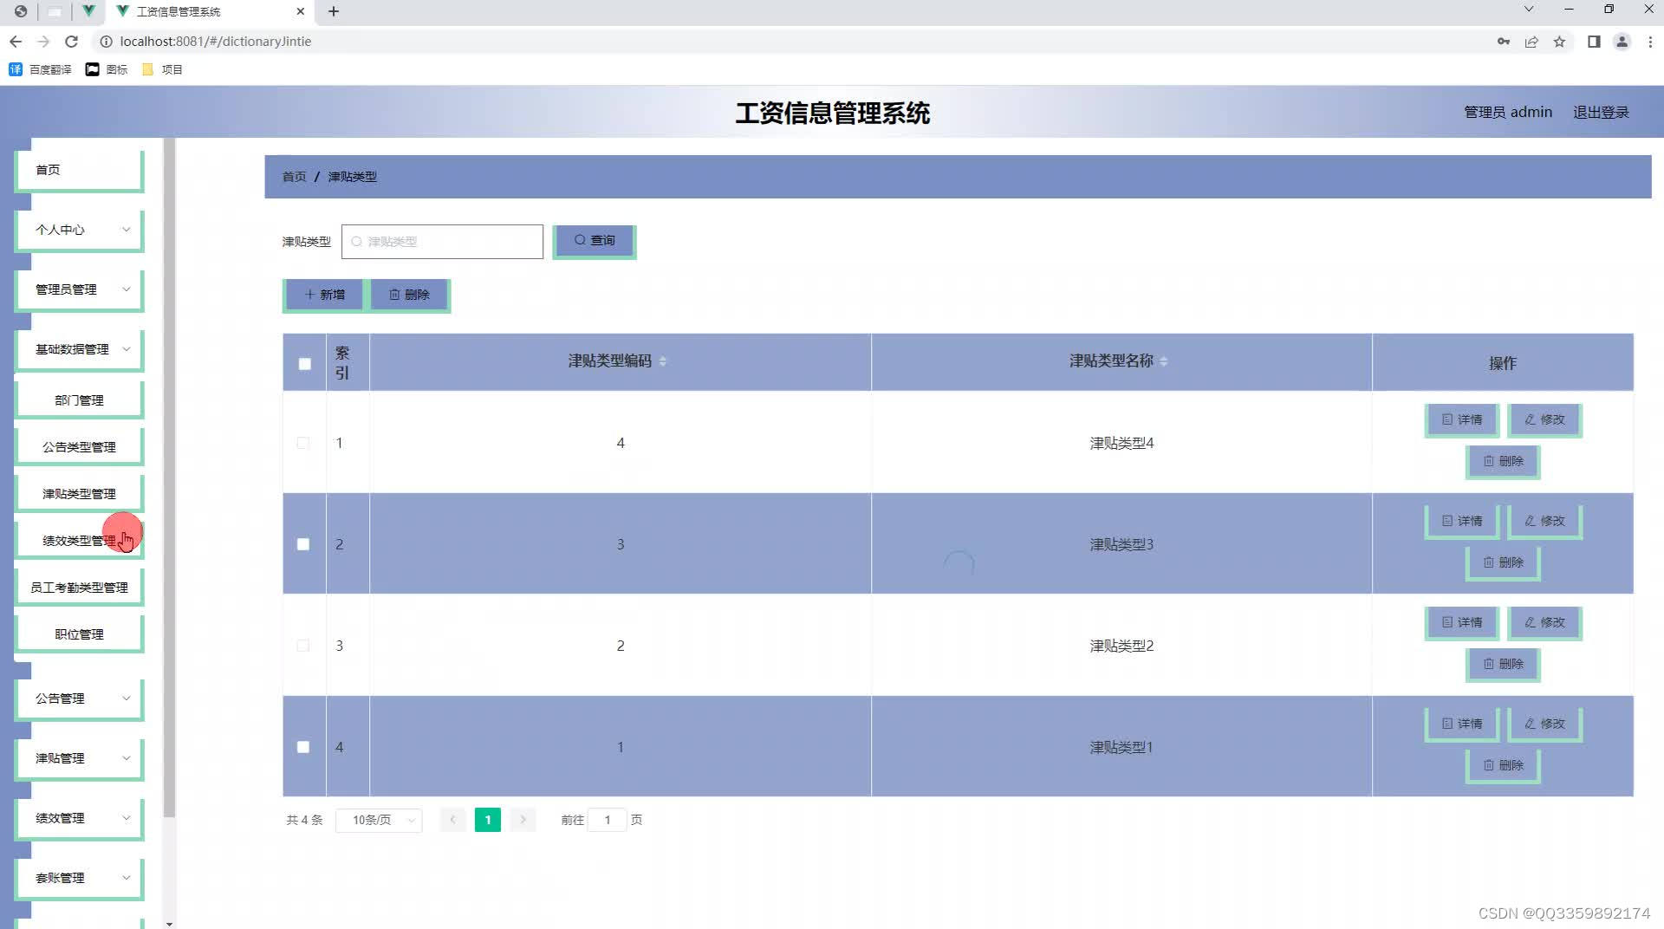Screen dimensions: 1664x929
Task: Bookmark this page with the star icon
Action: tap(1559, 42)
